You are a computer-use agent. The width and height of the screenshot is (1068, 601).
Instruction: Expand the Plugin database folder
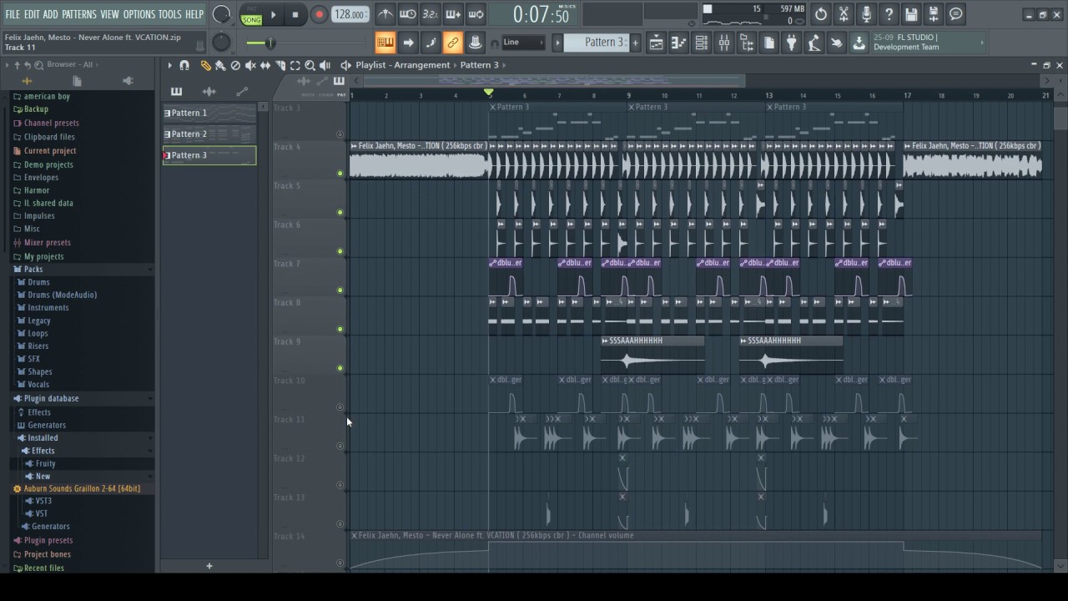coord(51,398)
